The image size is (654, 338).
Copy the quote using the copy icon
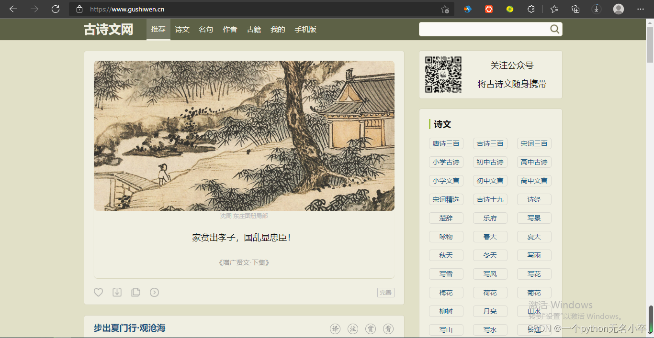136,292
